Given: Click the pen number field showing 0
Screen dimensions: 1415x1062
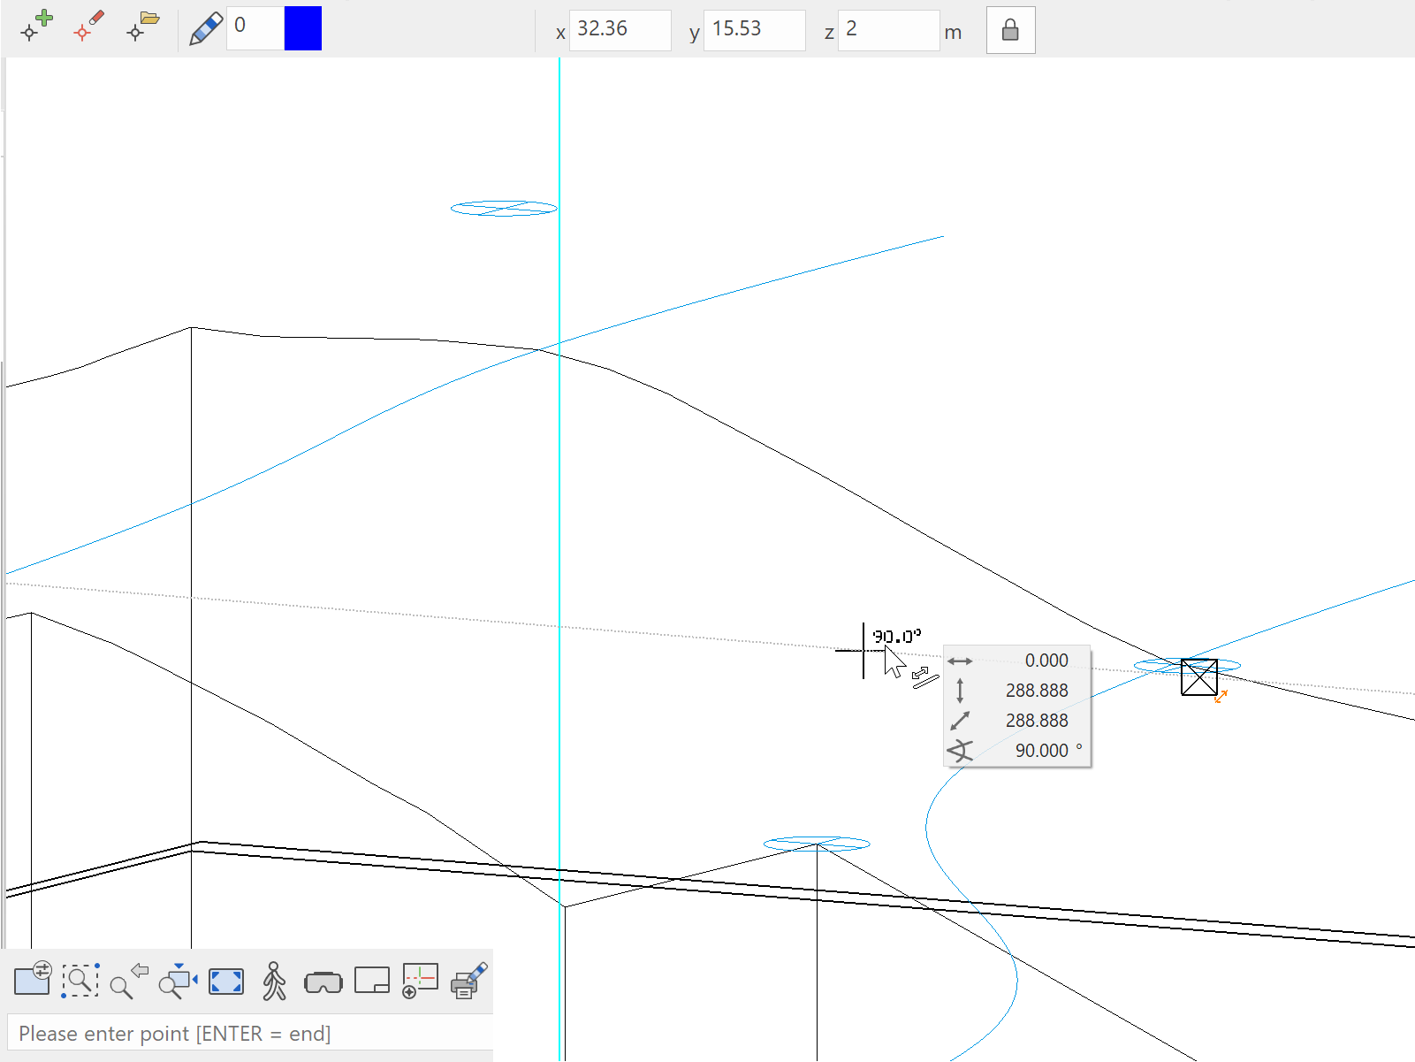Looking at the screenshot, I should 255,28.
